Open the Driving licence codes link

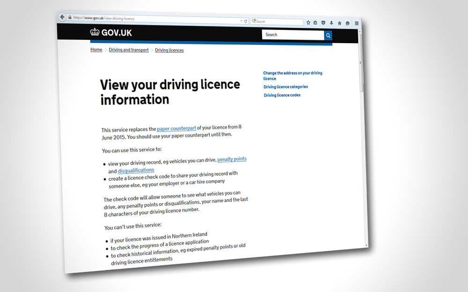click(x=282, y=95)
